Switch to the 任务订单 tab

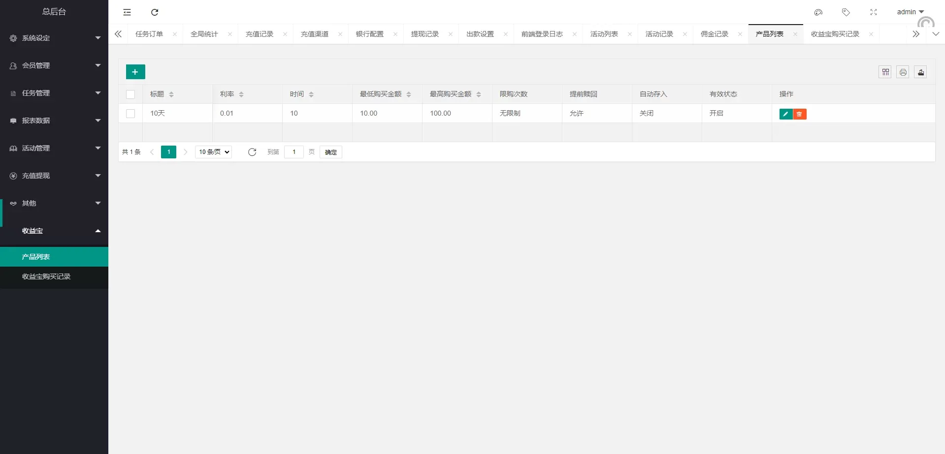[149, 34]
